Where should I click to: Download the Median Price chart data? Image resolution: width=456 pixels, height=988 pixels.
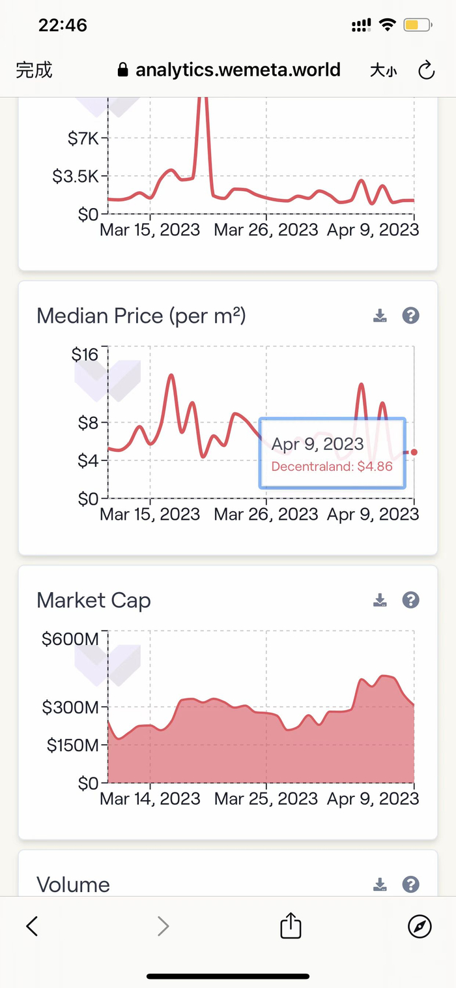coord(380,316)
